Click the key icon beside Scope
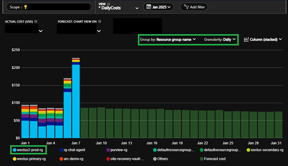This screenshot has width=288, height=166. click(x=25, y=7)
